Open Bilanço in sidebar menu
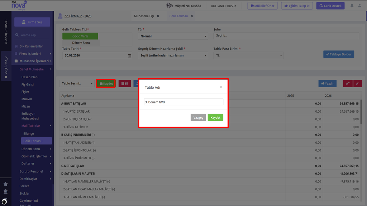Image resolution: width=367 pixels, height=206 pixels. (29, 134)
